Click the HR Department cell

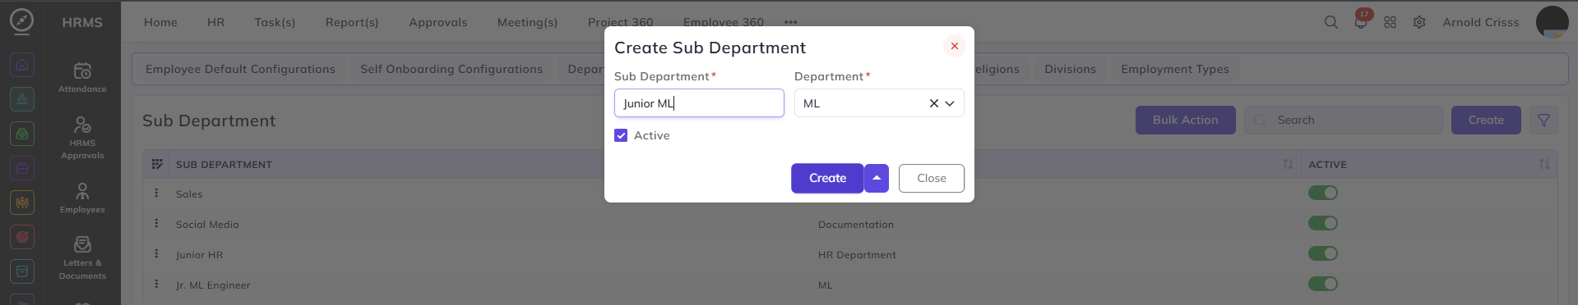857,254
